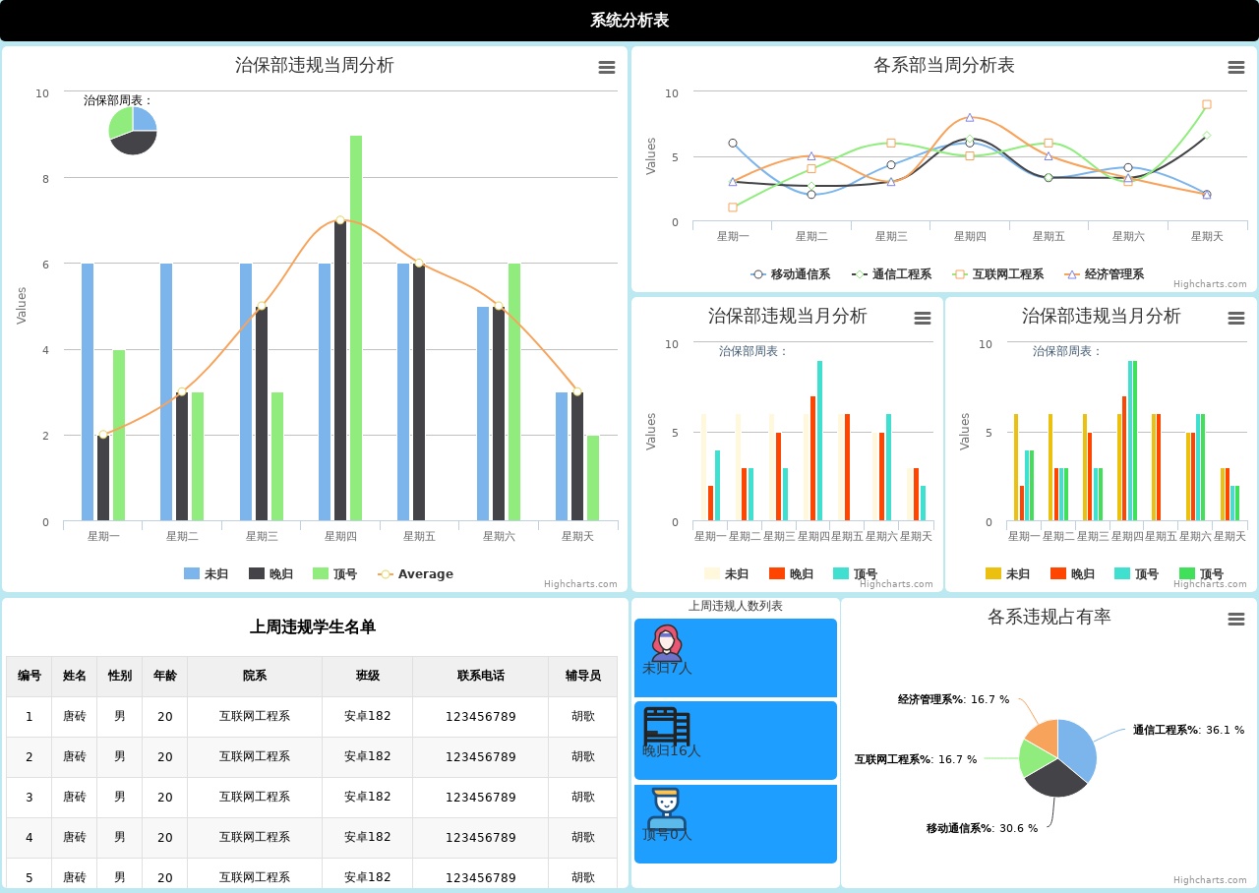Toggle 晚归 series in 治保部违规当周分析 legend
The width and height of the screenshot is (1259, 893).
coord(270,573)
